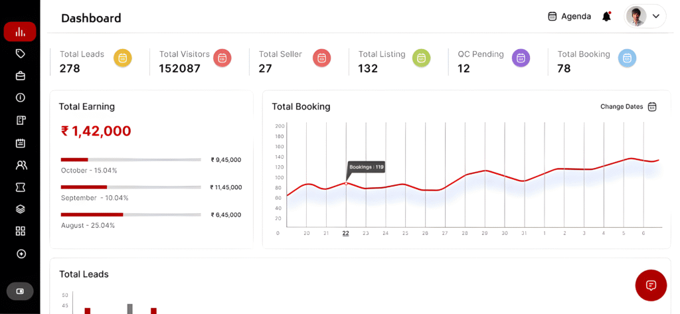Screen dimensions: 680x314
Task: Click the October earnings progress bar
Action: 130,159
